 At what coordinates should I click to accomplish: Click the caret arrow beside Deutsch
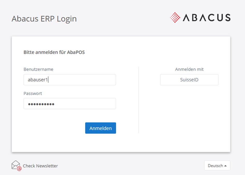pos(225,166)
